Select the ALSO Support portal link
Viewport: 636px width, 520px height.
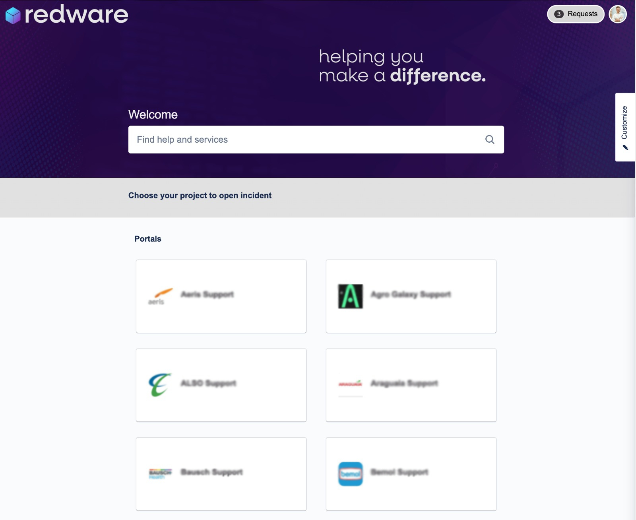208,383
